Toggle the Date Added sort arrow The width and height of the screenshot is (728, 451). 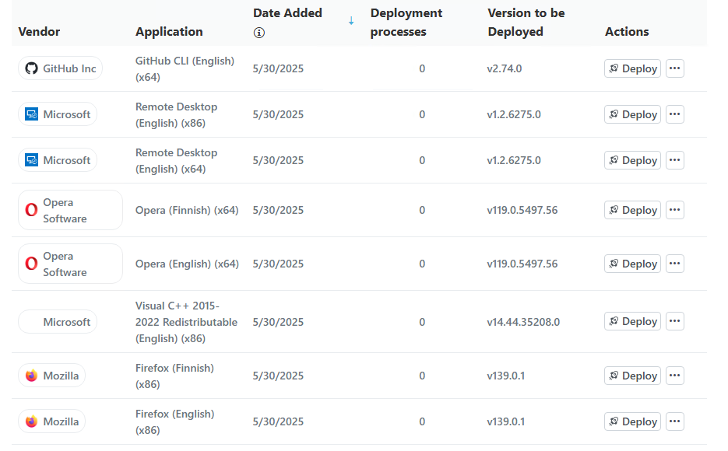[x=351, y=21]
